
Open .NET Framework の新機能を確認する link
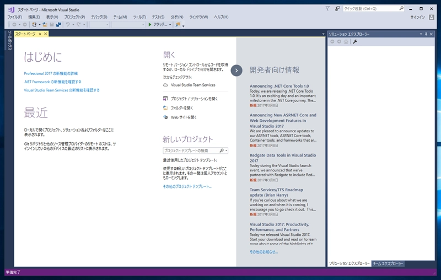(52, 82)
